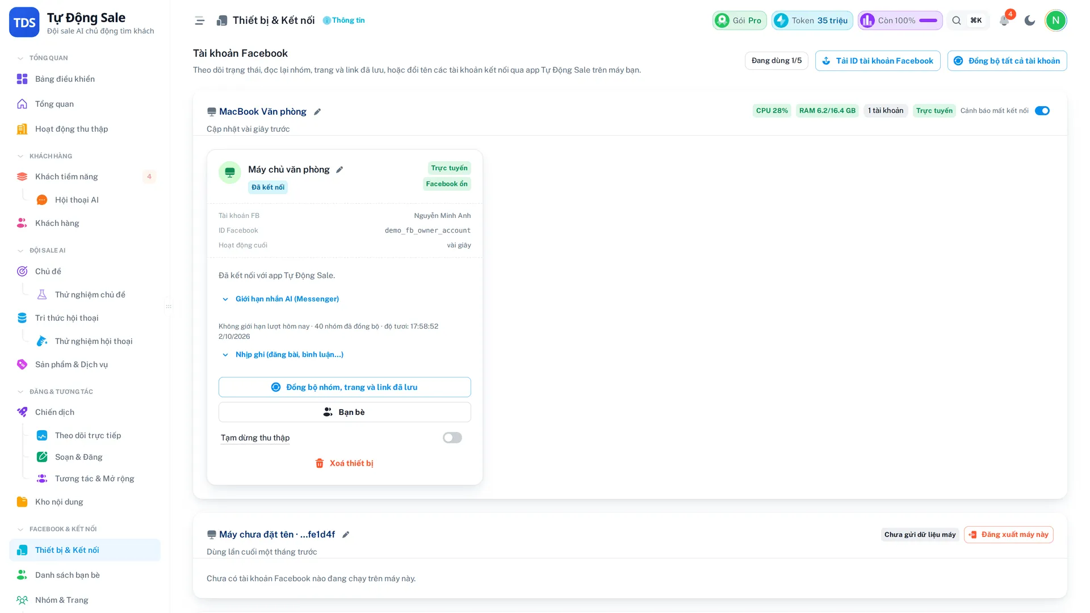1090x613 pixels.
Task: Disable Cảnh báo mất kết nối switch
Action: (x=1042, y=111)
